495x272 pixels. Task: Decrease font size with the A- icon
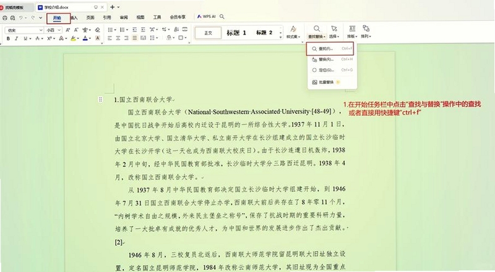click(76, 30)
